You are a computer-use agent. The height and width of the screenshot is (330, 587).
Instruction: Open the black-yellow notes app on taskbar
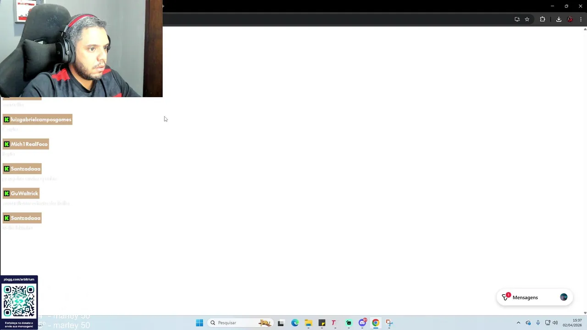click(x=322, y=323)
